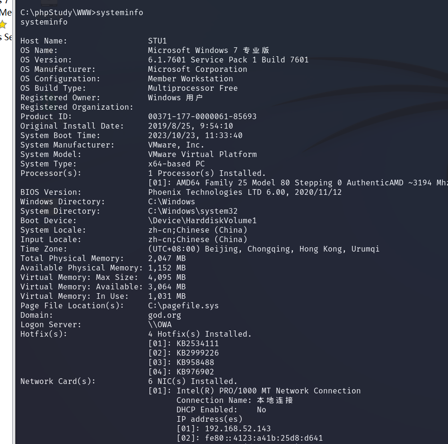This screenshot has height=444, width=448.
Task: Click the "DHCP Enabled:" label
Action: (x=207, y=409)
